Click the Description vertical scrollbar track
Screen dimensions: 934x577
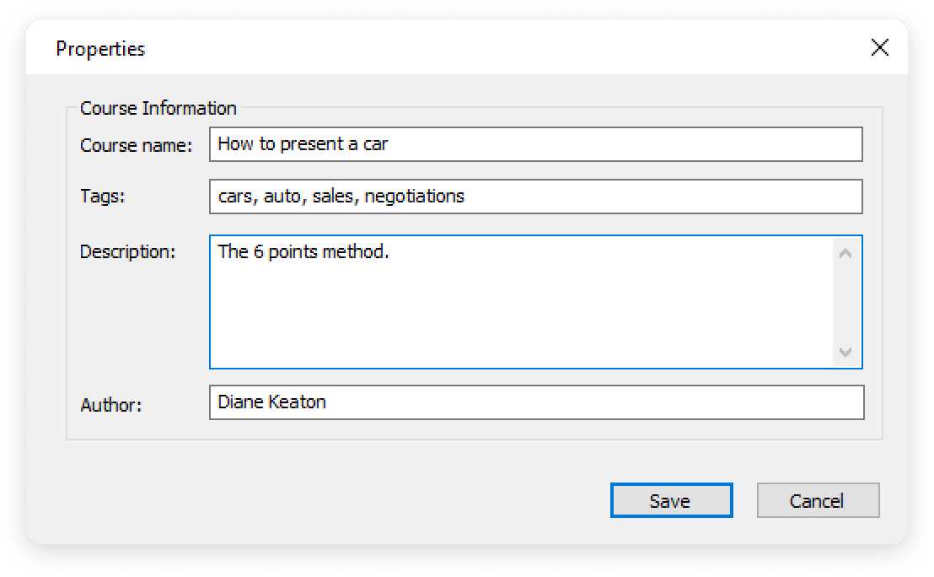[845, 303]
